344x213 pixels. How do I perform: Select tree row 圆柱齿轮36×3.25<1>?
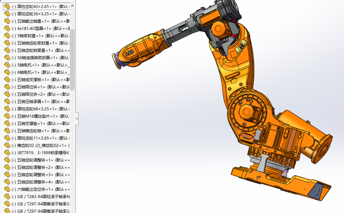(x=37, y=14)
